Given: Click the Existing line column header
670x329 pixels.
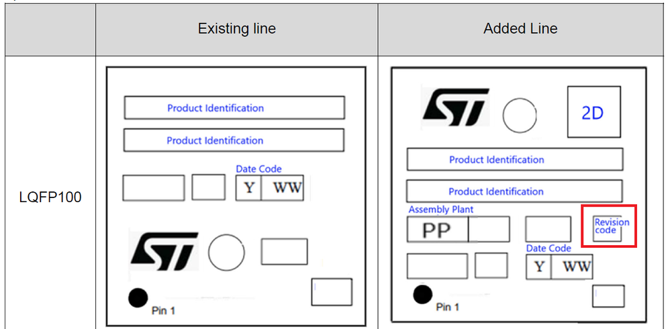Looking at the screenshot, I should tap(237, 29).
